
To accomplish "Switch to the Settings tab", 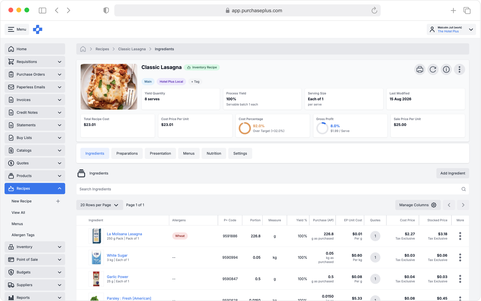I will (240, 153).
